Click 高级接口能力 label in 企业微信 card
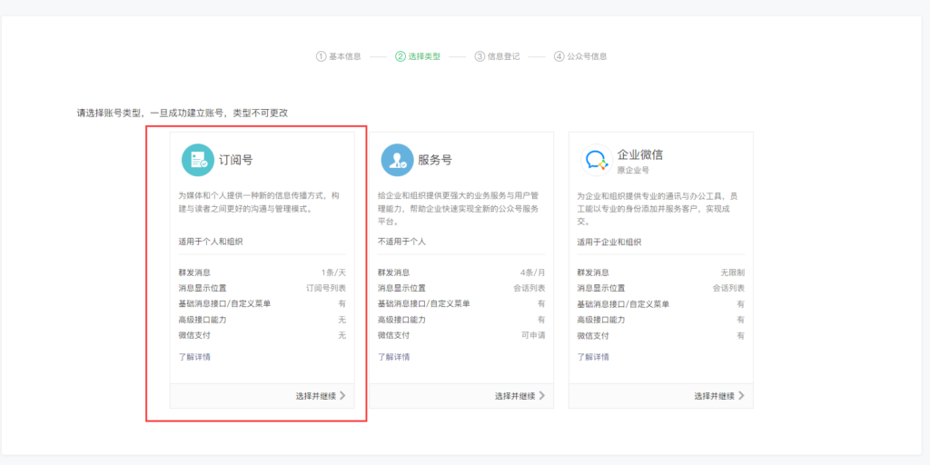Screen dimensions: 930x465 click(x=601, y=320)
